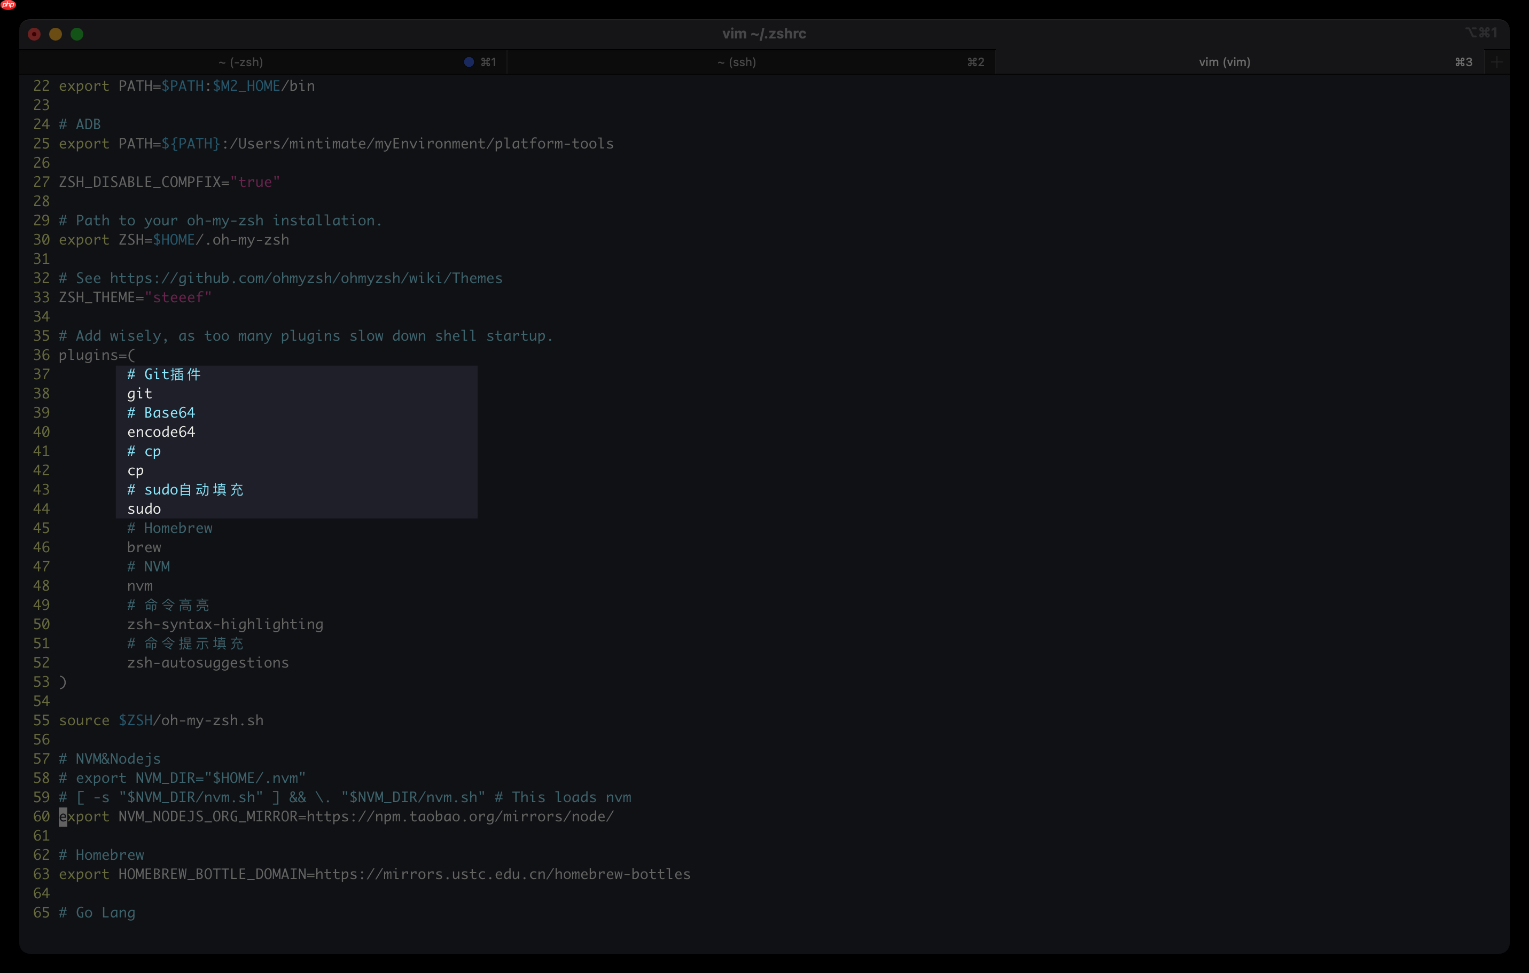
Task: Click the ⌥⌘1 shortcut label in the title bar
Action: tap(1482, 33)
